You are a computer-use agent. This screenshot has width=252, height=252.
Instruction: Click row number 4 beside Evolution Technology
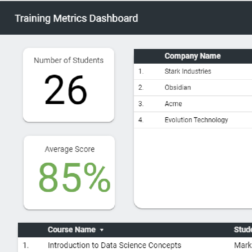pyautogui.click(x=141, y=120)
